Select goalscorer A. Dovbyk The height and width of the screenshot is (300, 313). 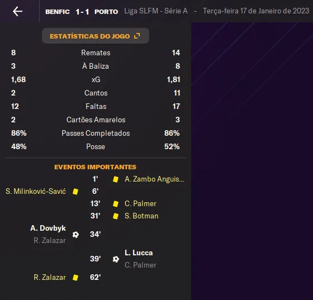48,228
